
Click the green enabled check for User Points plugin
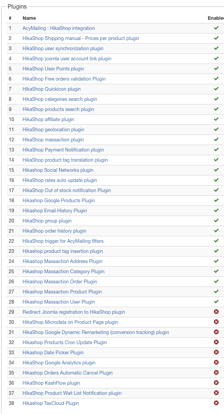point(216,69)
